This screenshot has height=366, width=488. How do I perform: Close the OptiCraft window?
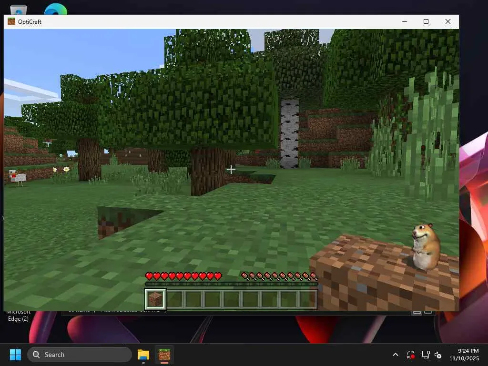(x=448, y=21)
